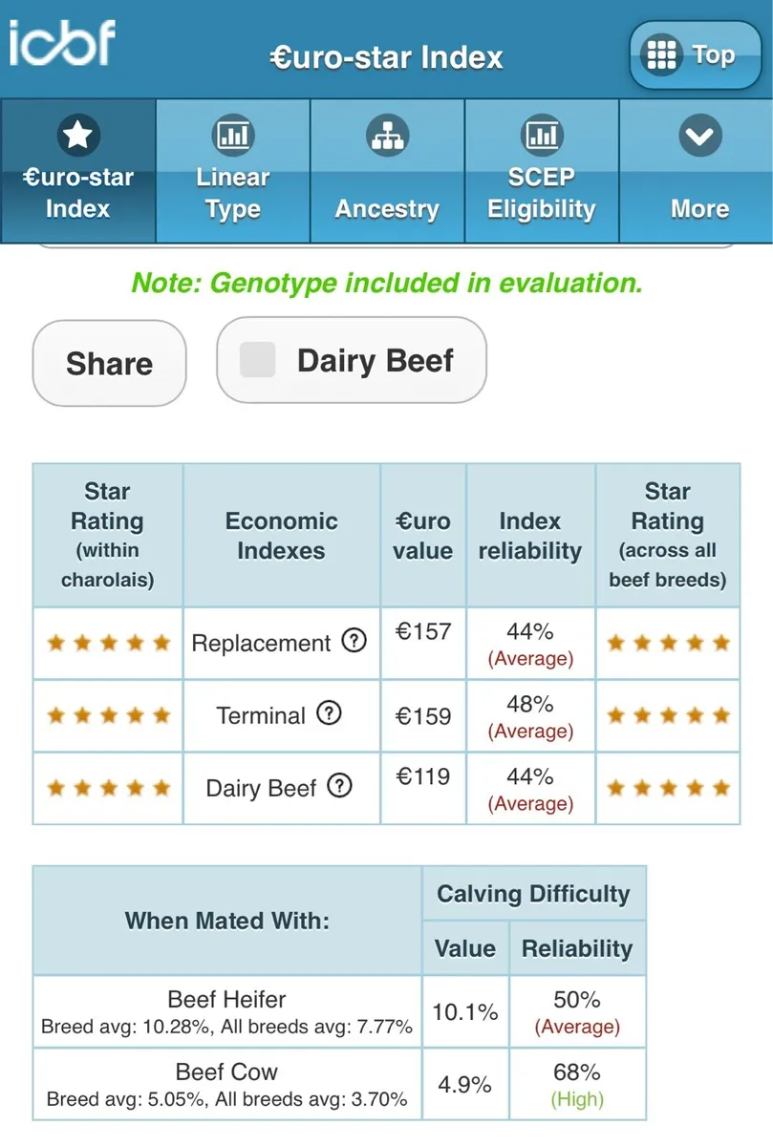Tap the chart icon above SCEP Eligibility
This screenshot has height=1146, width=773.
pos(542,136)
